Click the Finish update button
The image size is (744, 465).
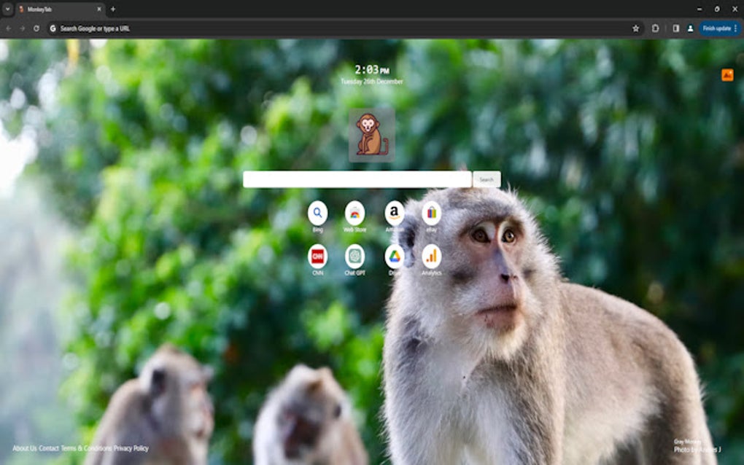click(x=716, y=28)
